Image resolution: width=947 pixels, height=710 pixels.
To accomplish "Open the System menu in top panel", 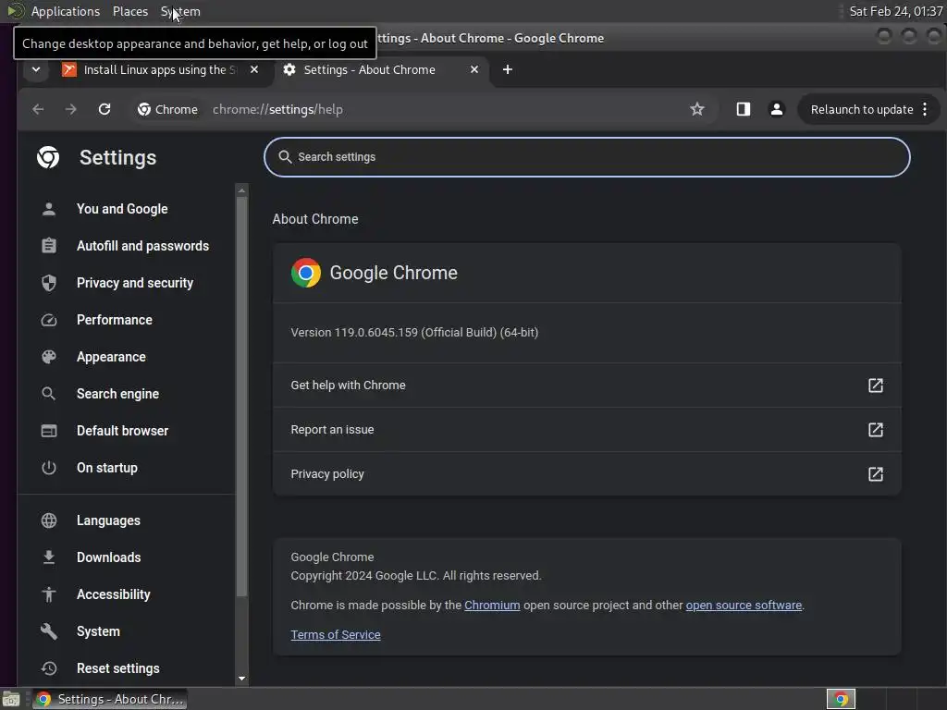I will click(x=180, y=11).
